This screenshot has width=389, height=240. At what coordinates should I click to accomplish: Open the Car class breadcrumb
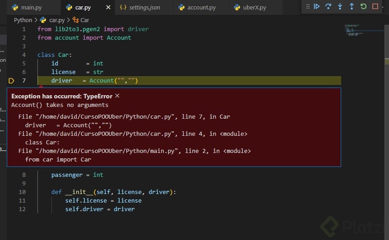(x=84, y=20)
